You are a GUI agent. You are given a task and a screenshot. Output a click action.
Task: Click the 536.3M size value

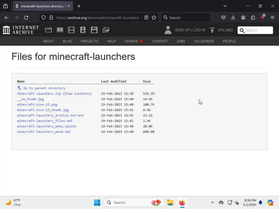point(149,94)
